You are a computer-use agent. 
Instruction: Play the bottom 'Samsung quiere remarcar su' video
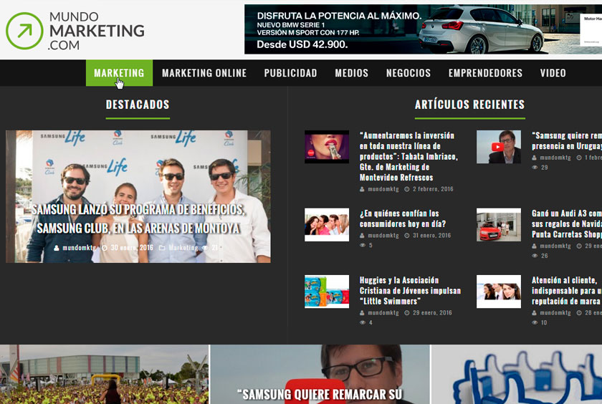click(320, 374)
